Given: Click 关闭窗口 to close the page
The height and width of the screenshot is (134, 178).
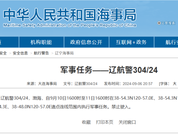Looking at the screenshot, I should [127, 122].
